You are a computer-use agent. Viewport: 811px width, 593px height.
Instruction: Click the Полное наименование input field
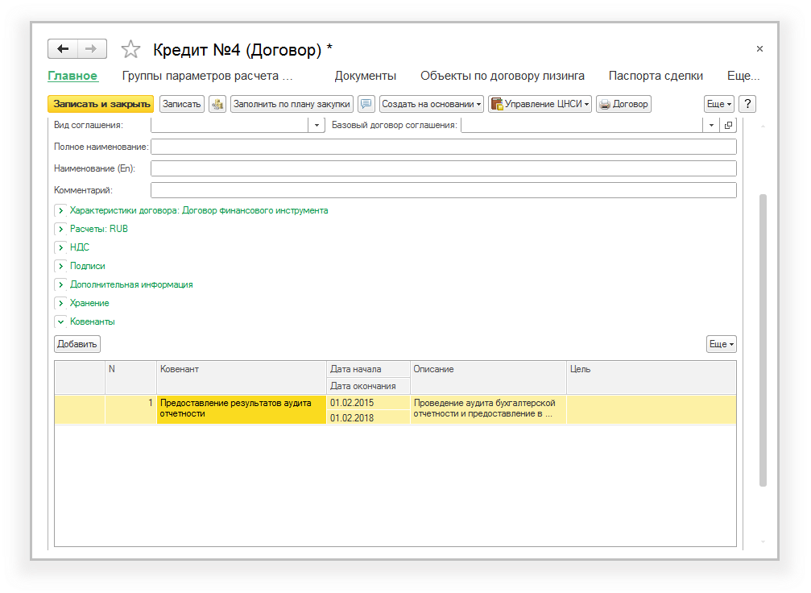pyautogui.click(x=443, y=147)
